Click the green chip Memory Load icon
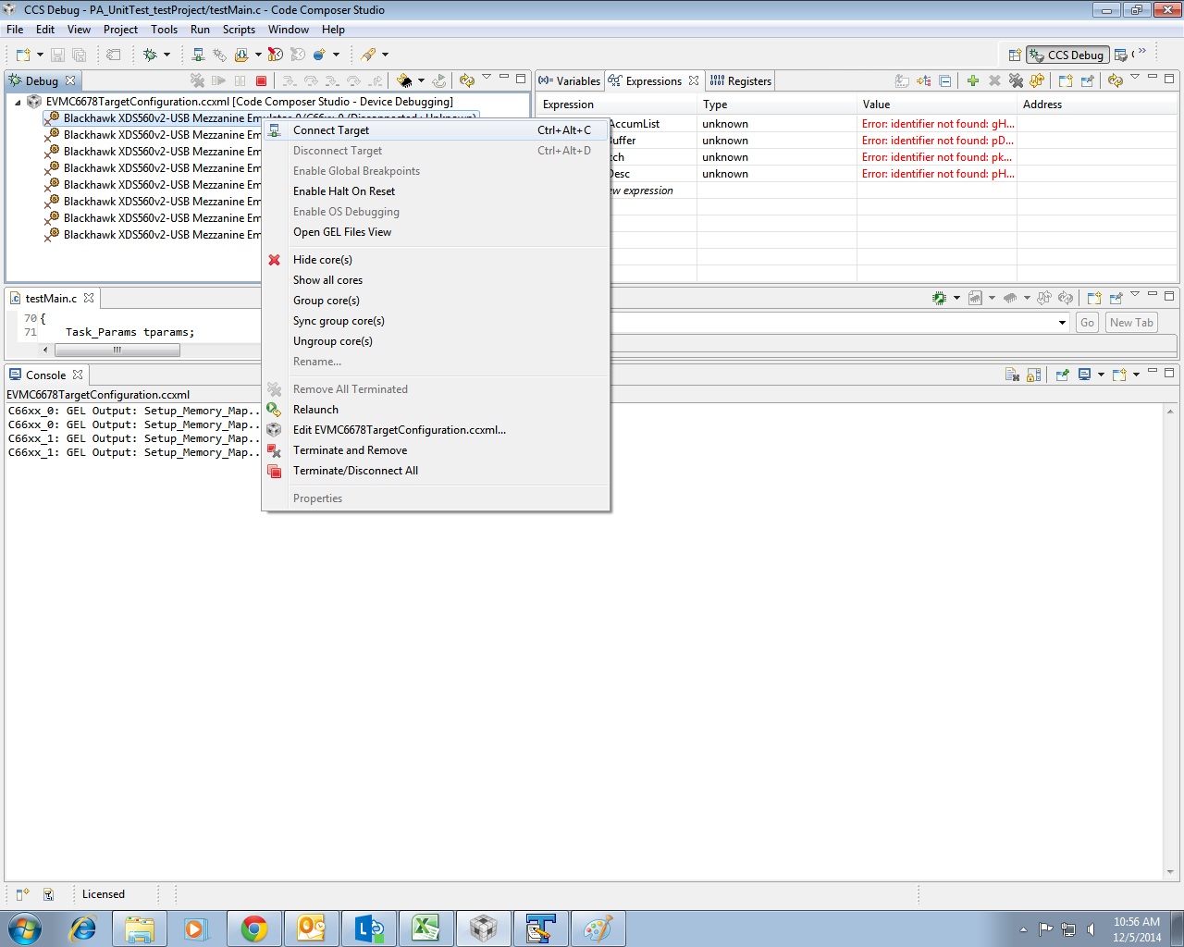The height and width of the screenshot is (947, 1184). [940, 298]
